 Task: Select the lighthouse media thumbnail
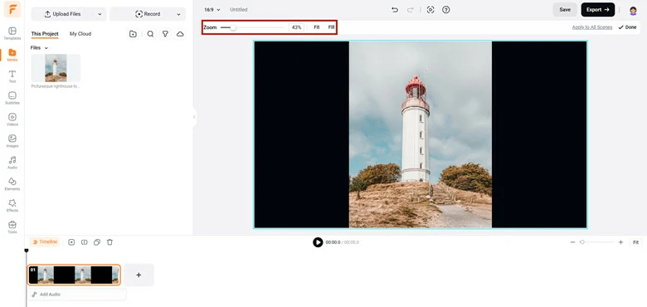(x=56, y=68)
